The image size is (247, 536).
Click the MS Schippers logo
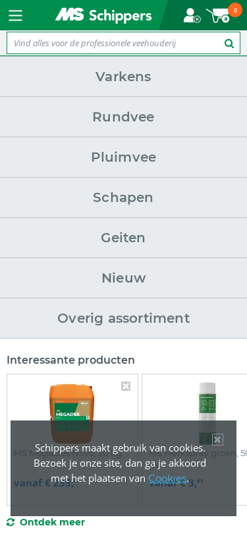[x=103, y=15]
